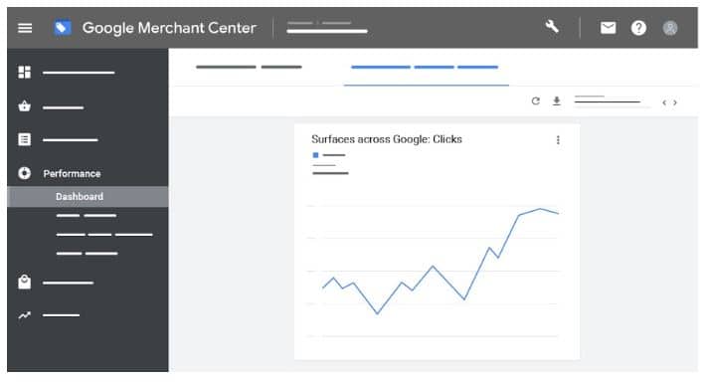Click the blue legend square in chart
707x383 pixels.
coord(315,155)
